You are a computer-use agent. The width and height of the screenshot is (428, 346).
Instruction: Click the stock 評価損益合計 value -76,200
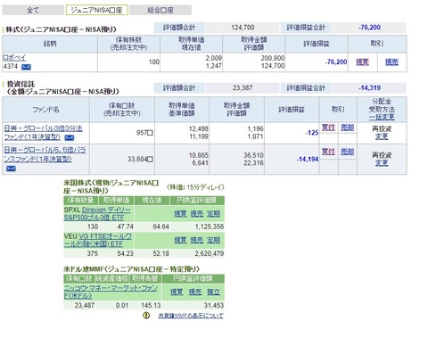[x=369, y=28]
